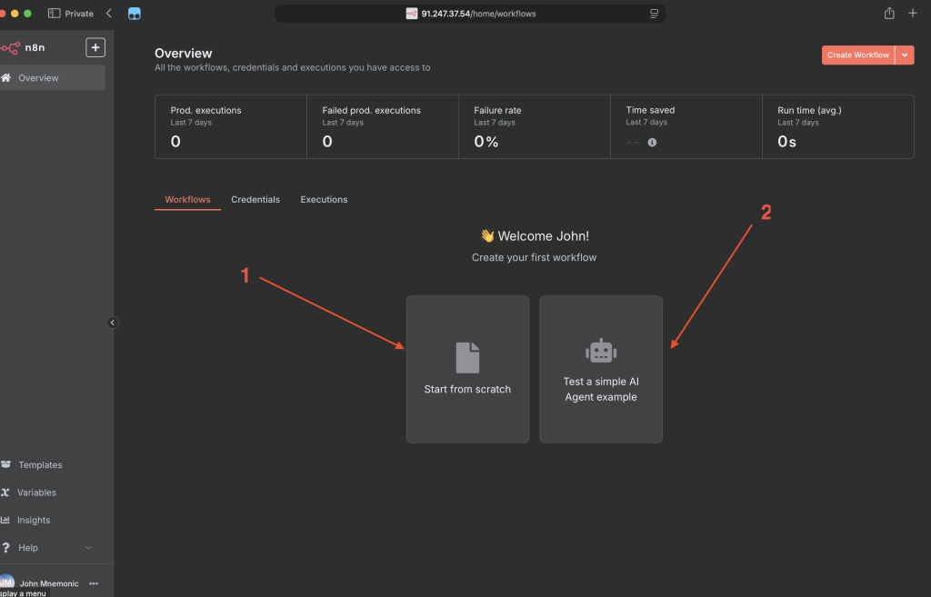Open Overview in the sidebar
Screen dimensions: 931x597
point(52,78)
